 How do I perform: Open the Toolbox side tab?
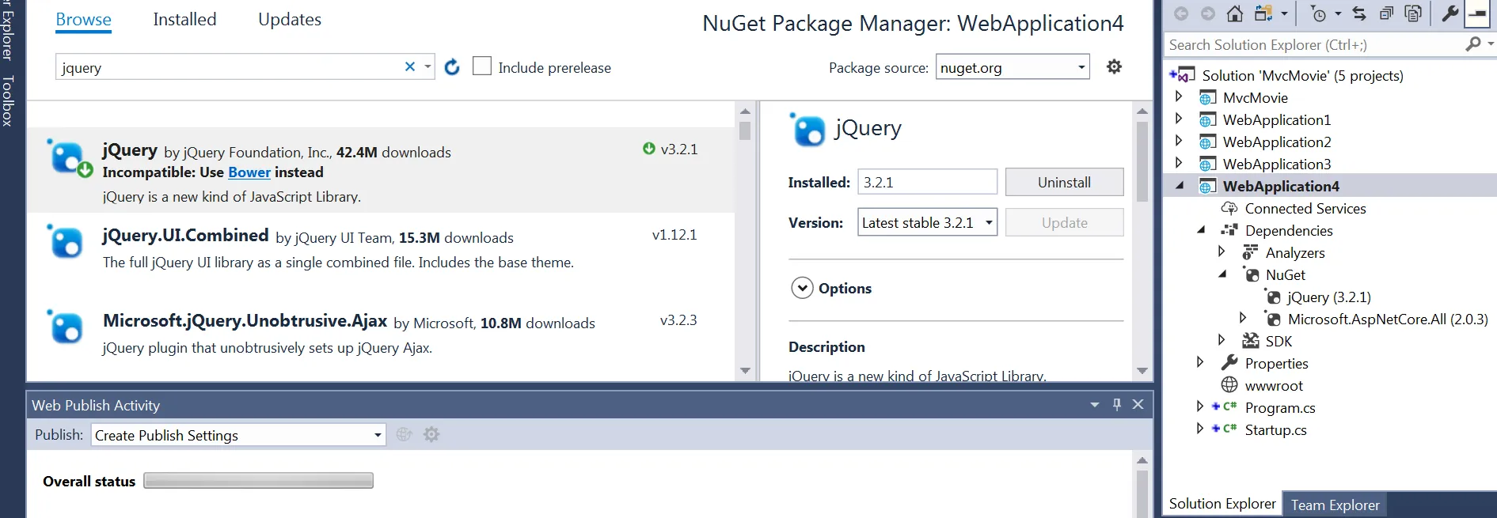click(7, 100)
